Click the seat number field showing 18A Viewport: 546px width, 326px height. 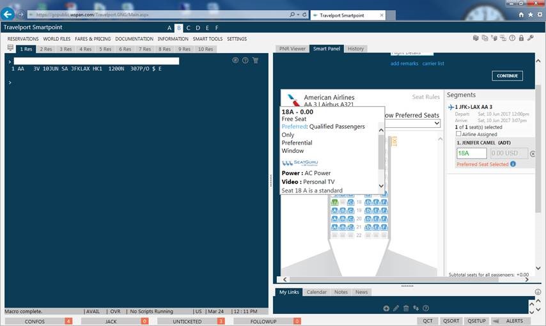click(x=471, y=153)
